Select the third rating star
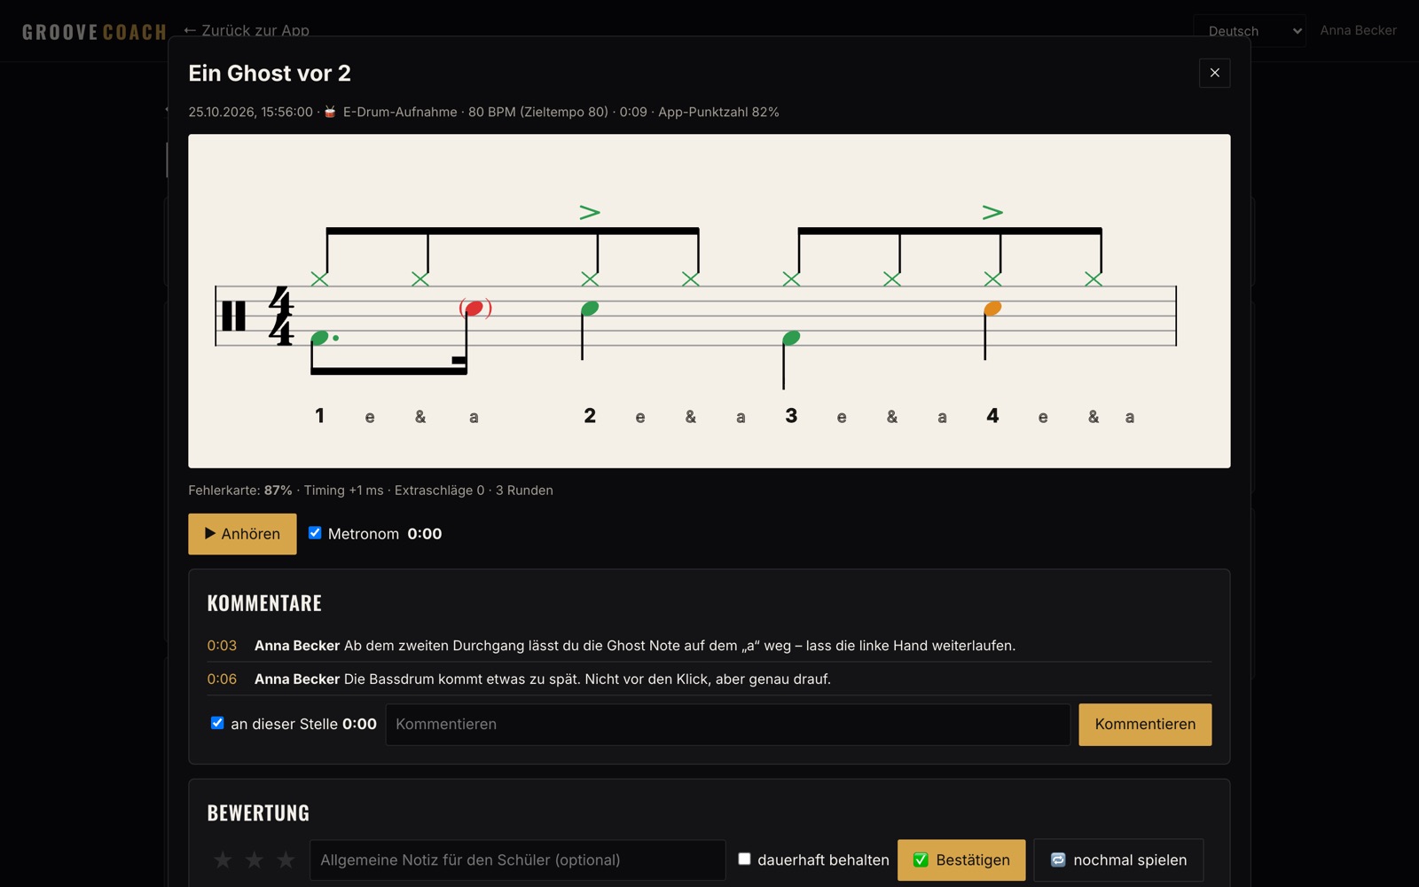Image resolution: width=1419 pixels, height=887 pixels. coord(286,860)
